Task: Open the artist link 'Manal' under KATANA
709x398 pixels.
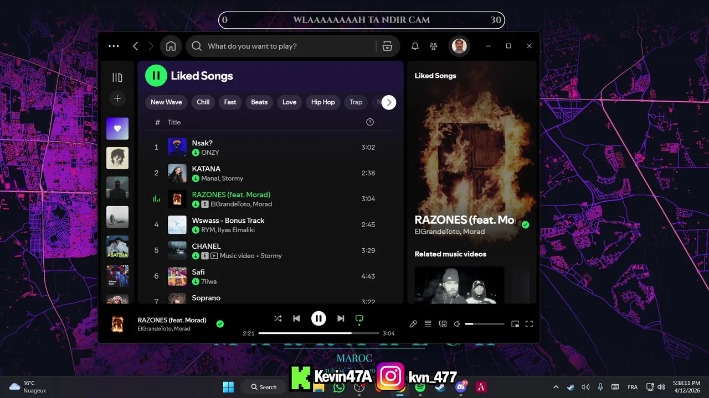Action: click(x=210, y=179)
